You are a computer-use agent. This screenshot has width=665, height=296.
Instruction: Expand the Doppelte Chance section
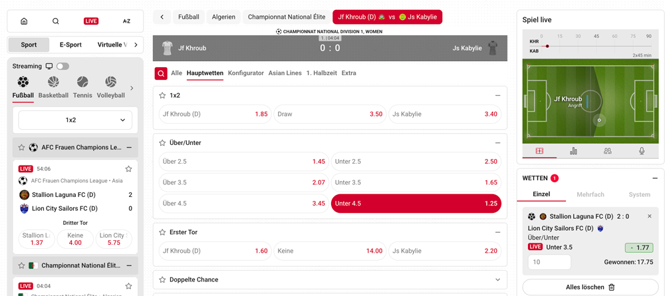click(497, 280)
